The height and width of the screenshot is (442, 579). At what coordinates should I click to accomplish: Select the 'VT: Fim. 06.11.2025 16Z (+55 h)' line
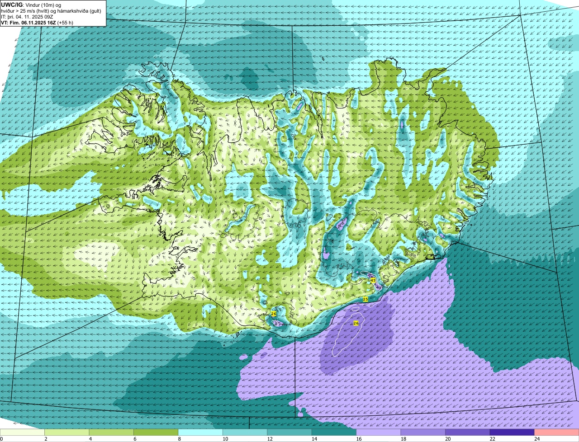pyautogui.click(x=37, y=22)
